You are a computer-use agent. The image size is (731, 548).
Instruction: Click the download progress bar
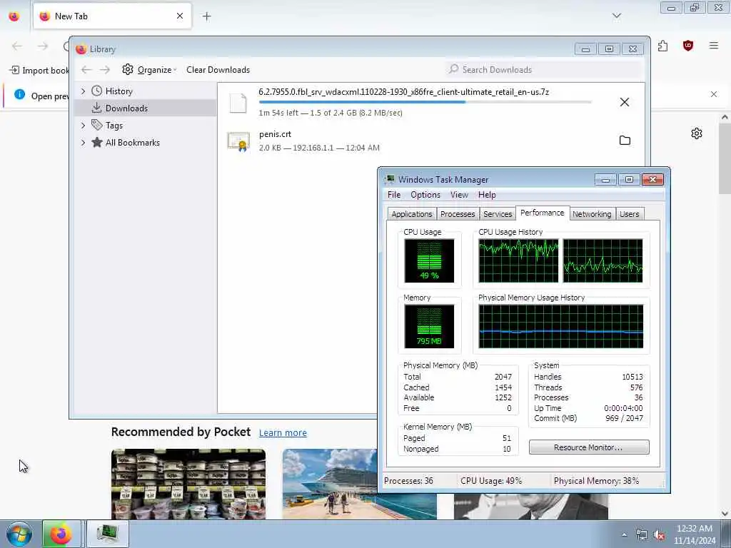[425, 102]
